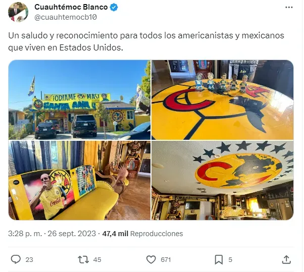Click the reply speech bubble icon
The height and width of the screenshot is (272, 304).
[16, 259]
